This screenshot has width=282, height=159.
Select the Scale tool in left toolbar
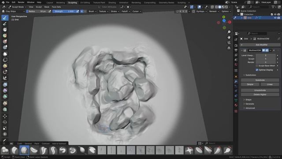coord(5,128)
